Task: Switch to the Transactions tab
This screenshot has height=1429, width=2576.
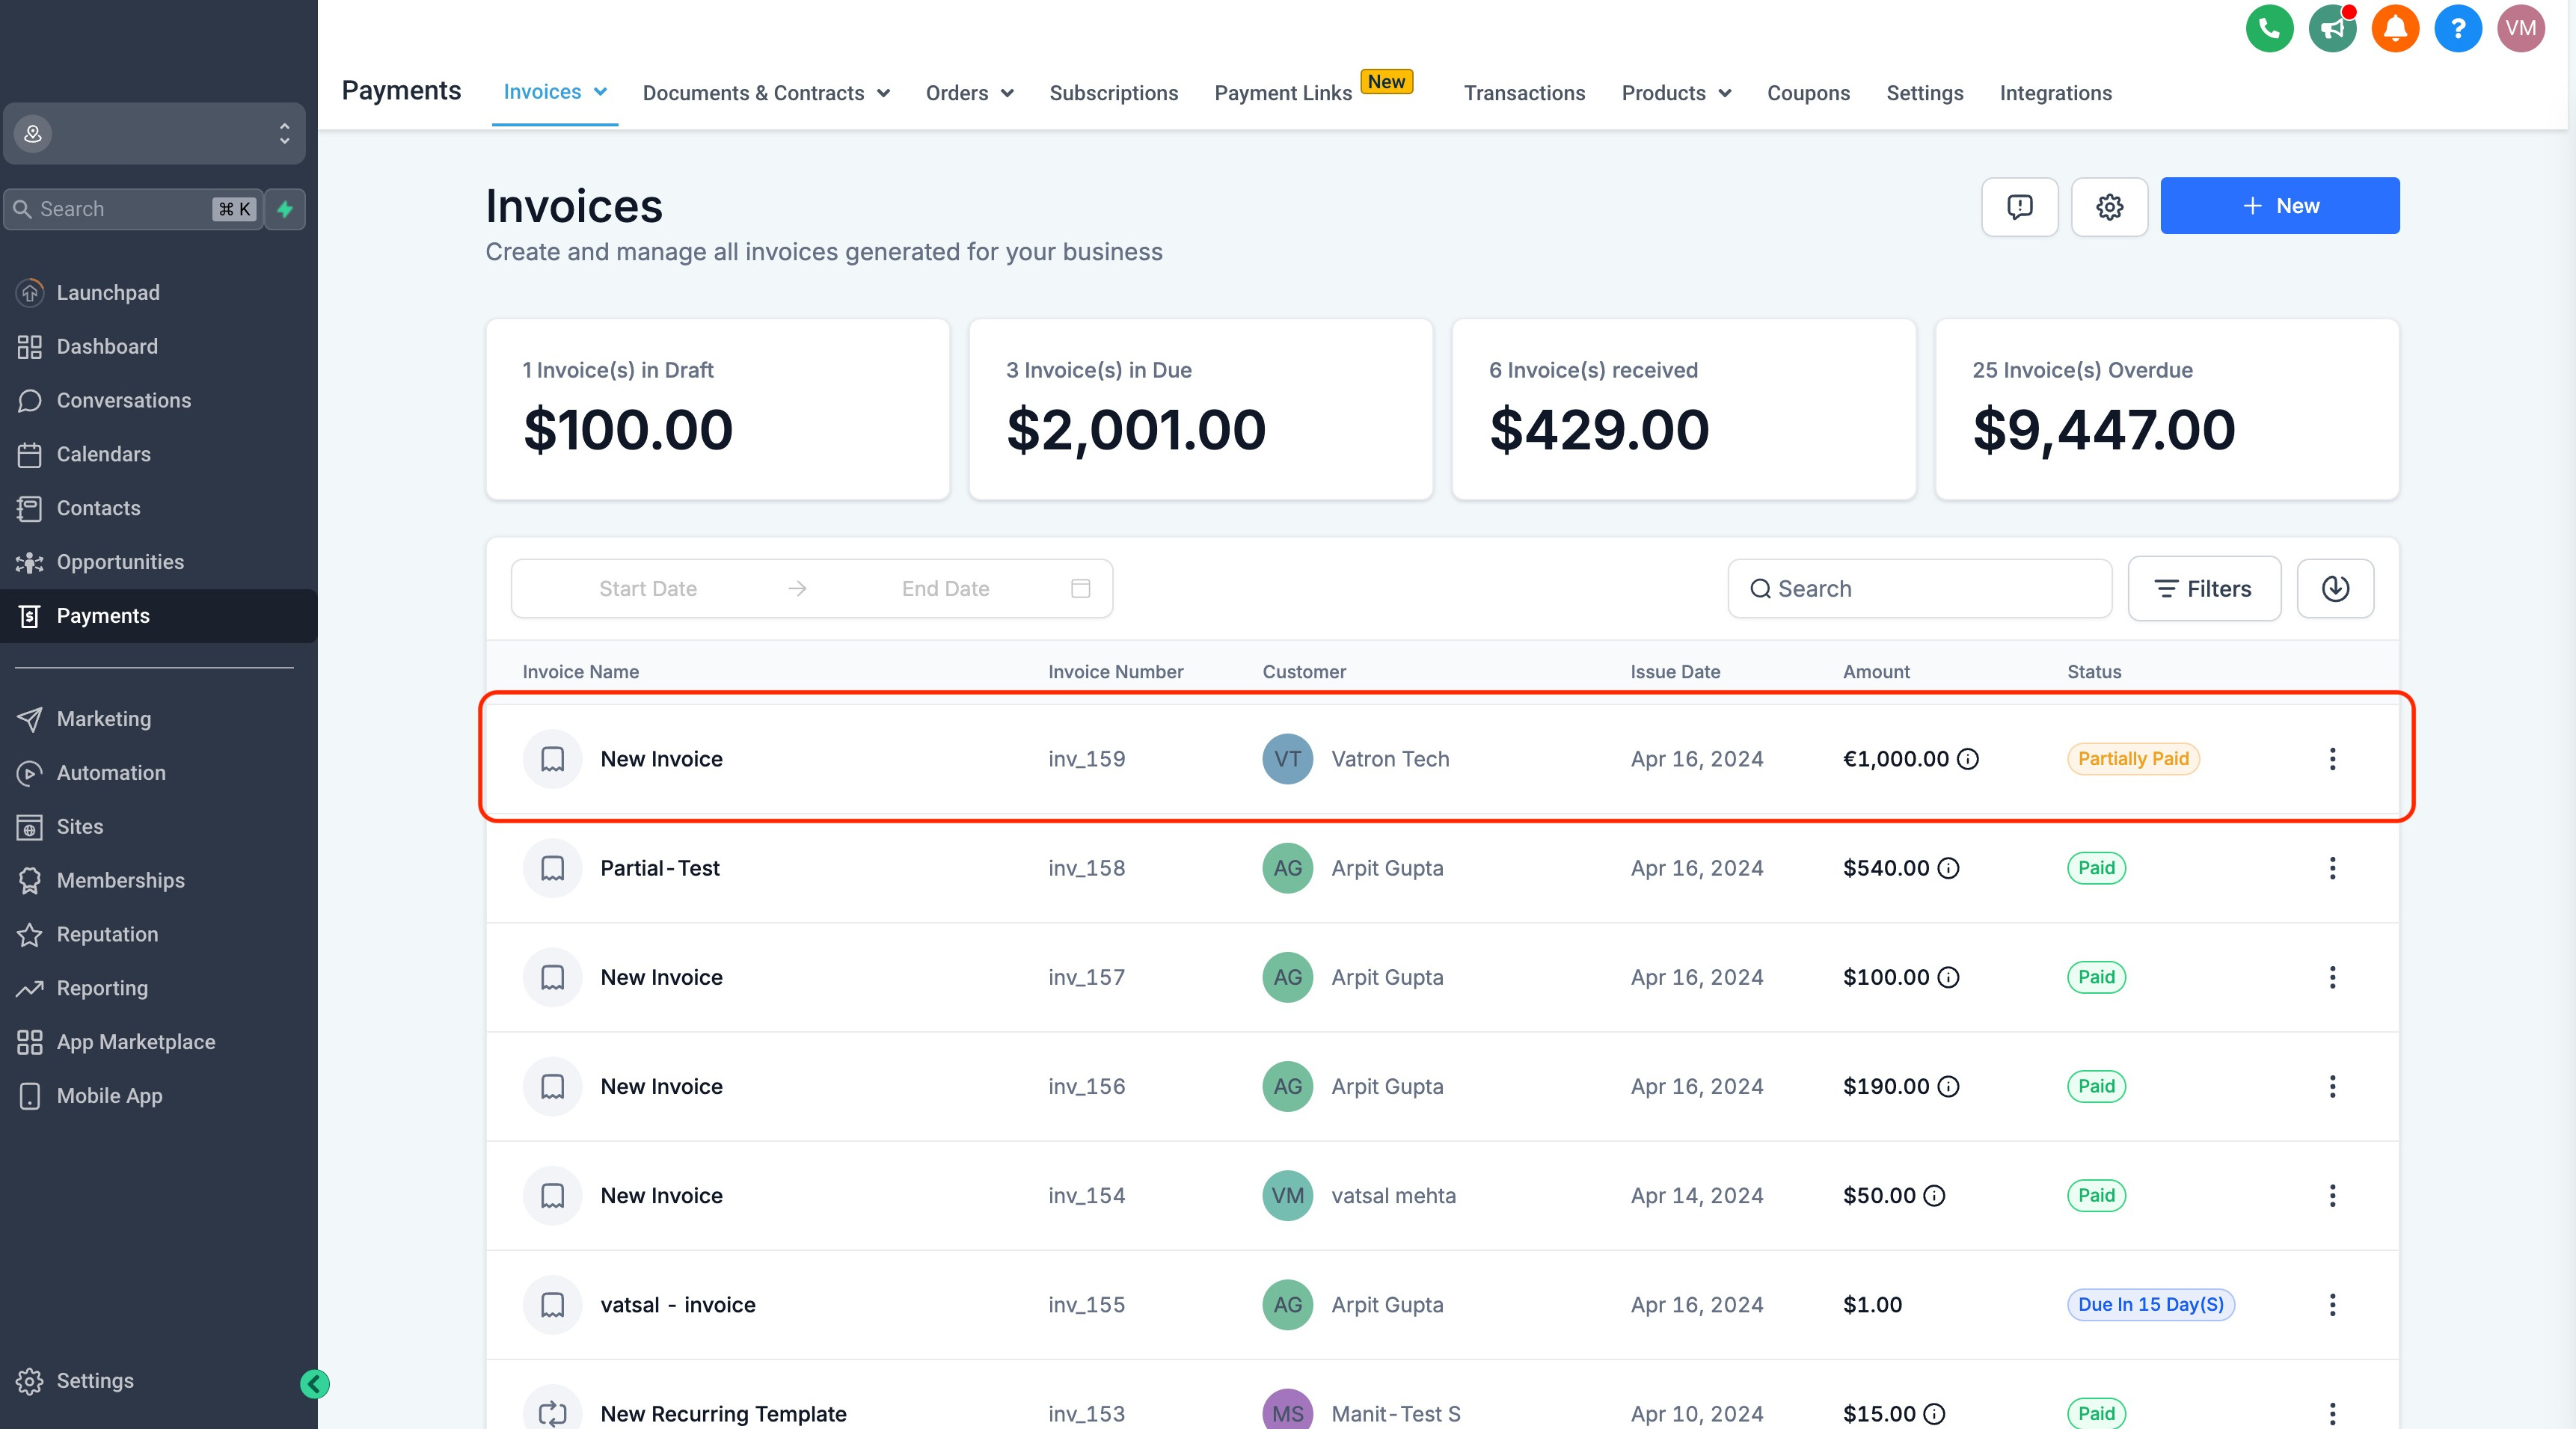Action: (1524, 93)
